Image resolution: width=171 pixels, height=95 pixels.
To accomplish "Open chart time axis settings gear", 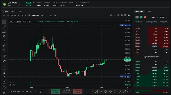I will coord(128,88).
